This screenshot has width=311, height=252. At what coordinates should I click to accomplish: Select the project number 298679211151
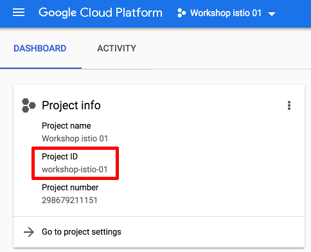point(69,201)
